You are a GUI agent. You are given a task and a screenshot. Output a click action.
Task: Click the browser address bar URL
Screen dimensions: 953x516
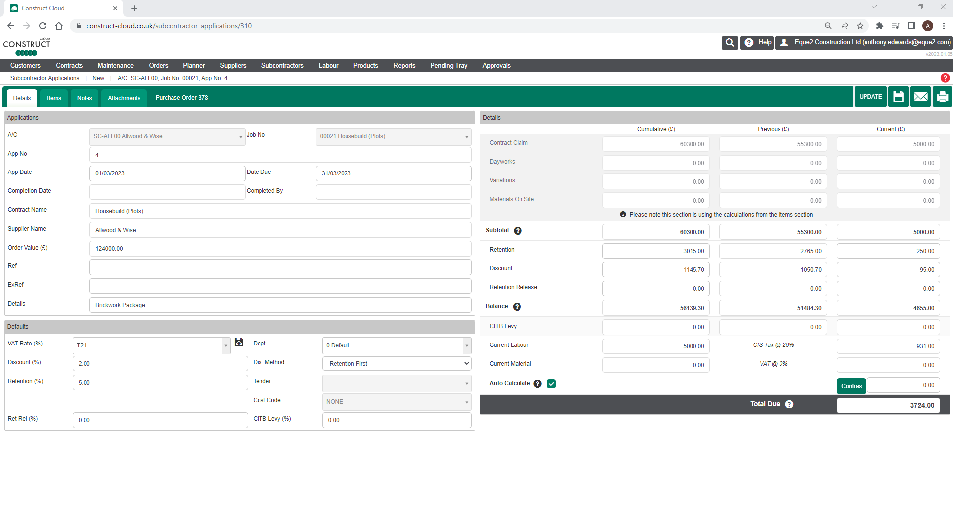(169, 26)
